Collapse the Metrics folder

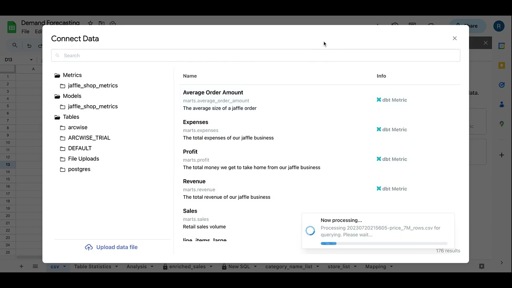pyautogui.click(x=57, y=75)
